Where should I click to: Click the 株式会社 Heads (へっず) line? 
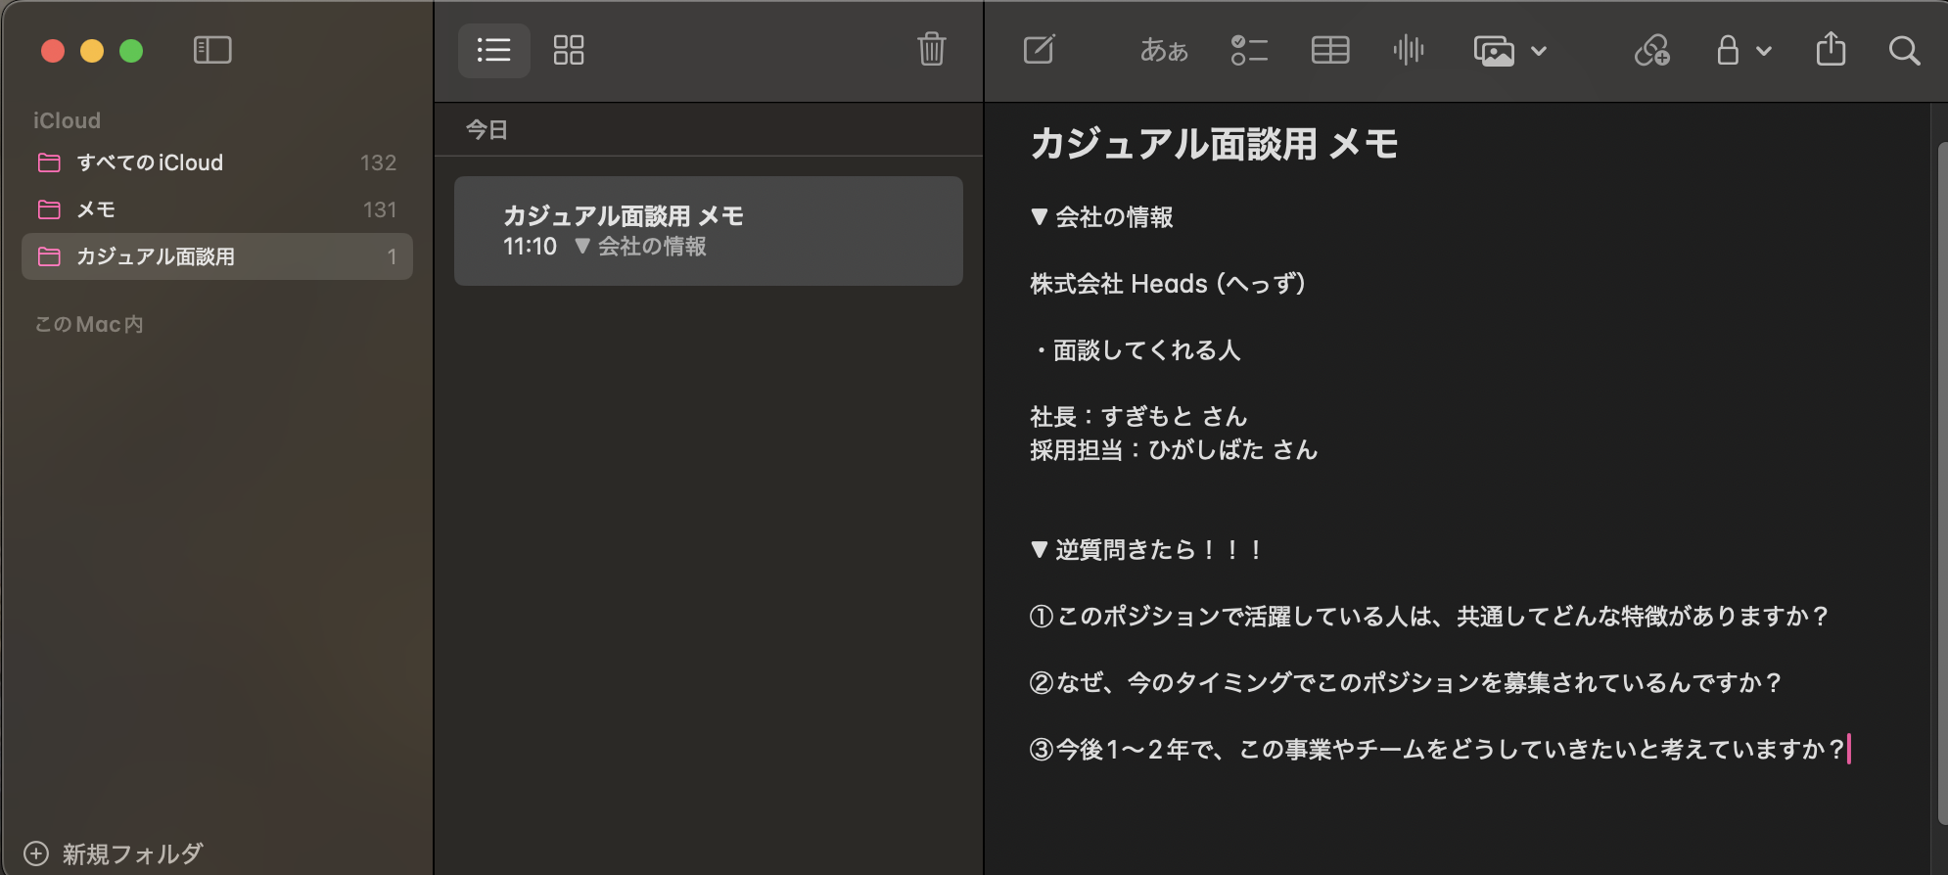click(x=1168, y=284)
